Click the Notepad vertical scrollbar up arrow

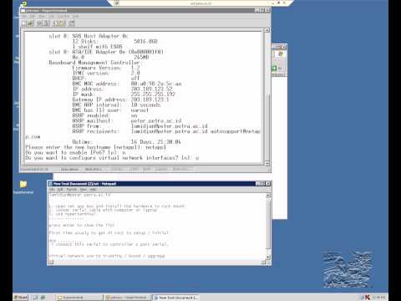point(268,196)
